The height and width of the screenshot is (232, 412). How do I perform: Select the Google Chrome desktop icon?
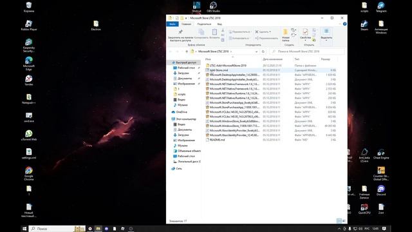[x=28, y=173]
